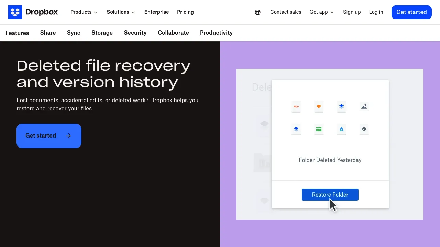Click the Contact sales link
Image resolution: width=440 pixels, height=247 pixels.
tap(286, 12)
